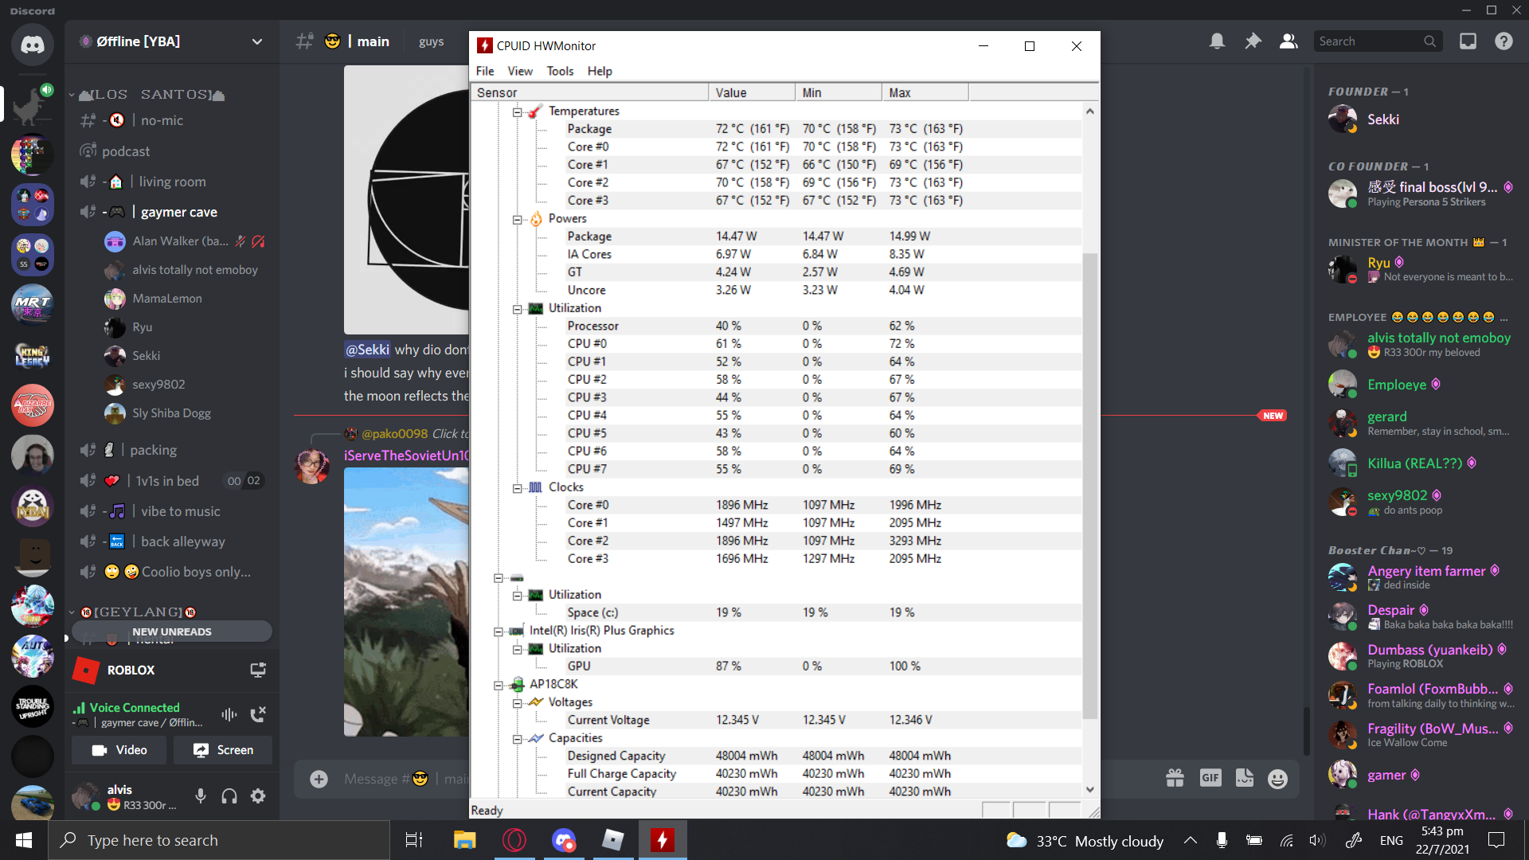
Task: Disconnect from voice channel
Action: tap(258, 714)
